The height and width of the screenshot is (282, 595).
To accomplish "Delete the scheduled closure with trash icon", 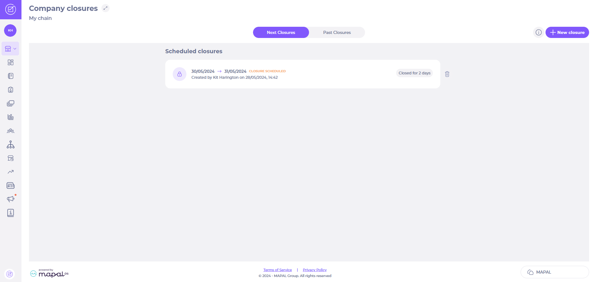I will (x=447, y=74).
